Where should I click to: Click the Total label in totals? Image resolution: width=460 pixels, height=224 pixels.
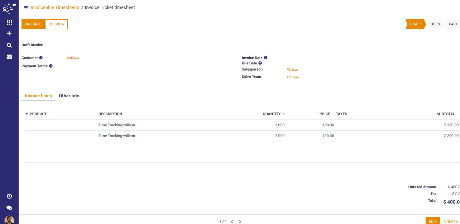tap(433, 200)
